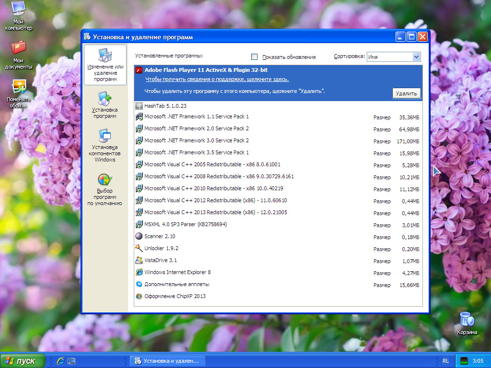Click Show Desktop quick launch icon
The image size is (491, 368).
point(71,361)
